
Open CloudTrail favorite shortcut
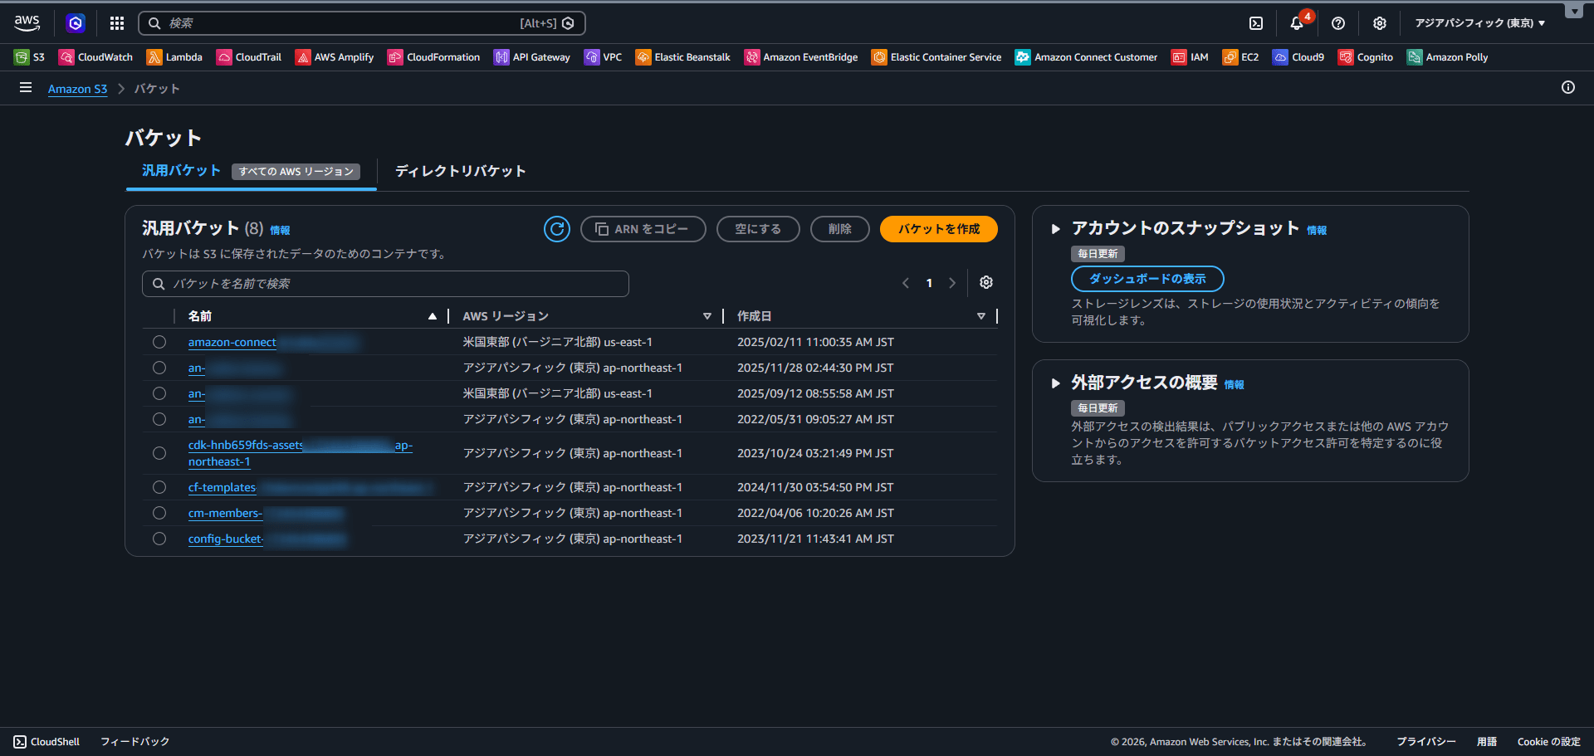tap(249, 57)
